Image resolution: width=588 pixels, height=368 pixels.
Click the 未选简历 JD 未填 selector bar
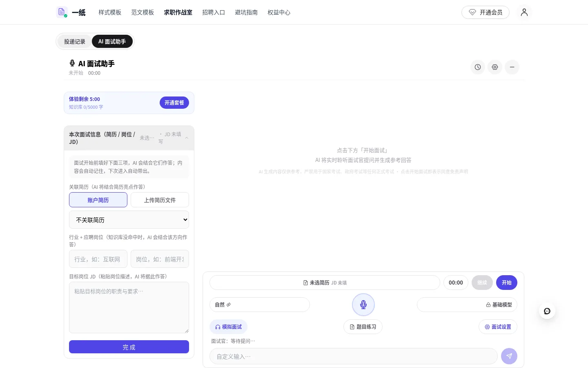point(325,283)
